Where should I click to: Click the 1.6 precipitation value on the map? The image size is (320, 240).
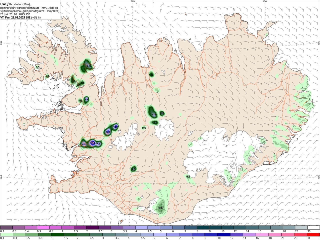coord(82,83)
